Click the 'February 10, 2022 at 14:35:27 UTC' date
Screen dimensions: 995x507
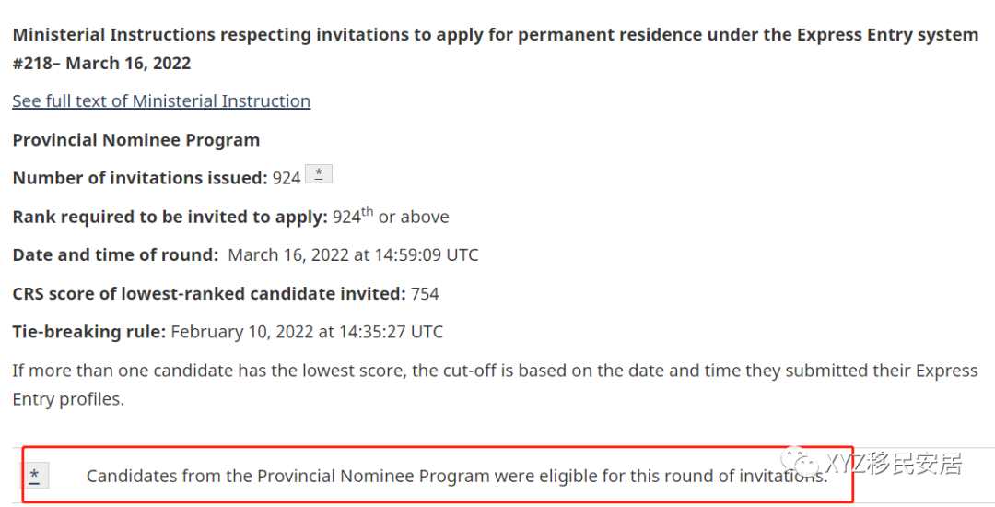coord(307,332)
